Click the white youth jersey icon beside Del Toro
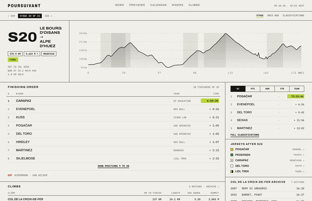The height and width of the screenshot is (201, 312). pos(232,166)
